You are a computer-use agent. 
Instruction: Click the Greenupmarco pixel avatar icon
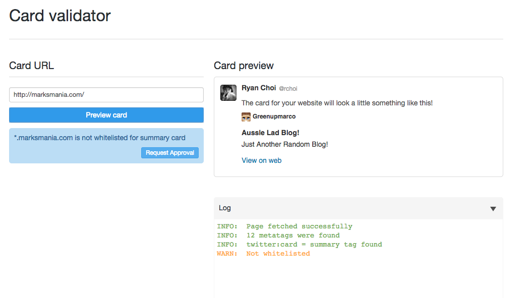(246, 117)
